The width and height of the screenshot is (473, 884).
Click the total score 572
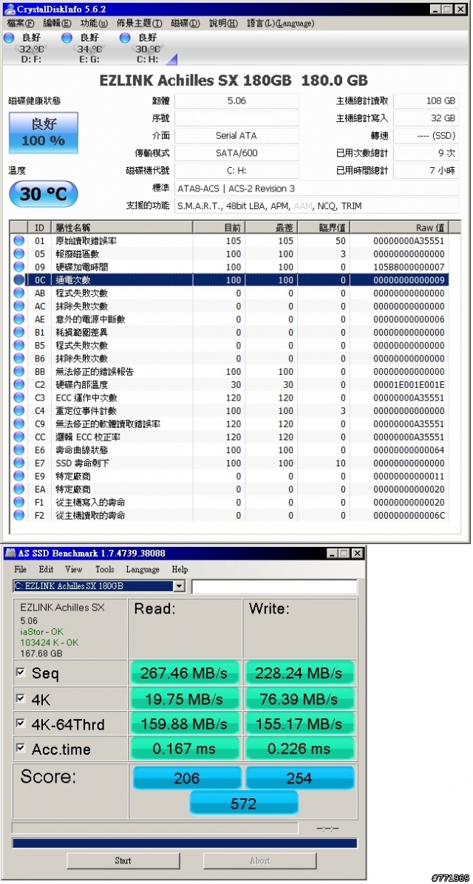[x=244, y=803]
